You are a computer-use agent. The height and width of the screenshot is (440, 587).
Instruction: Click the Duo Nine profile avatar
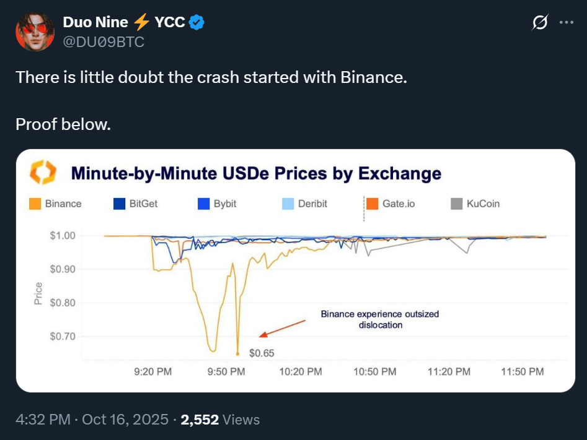[x=35, y=32]
